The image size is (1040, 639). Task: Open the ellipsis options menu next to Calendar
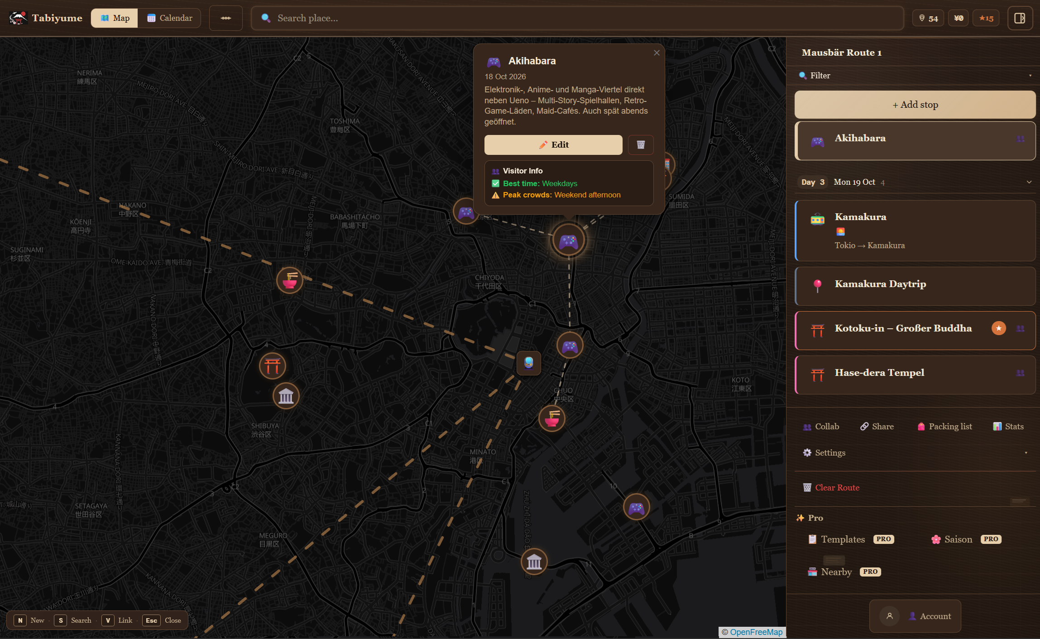pos(225,18)
